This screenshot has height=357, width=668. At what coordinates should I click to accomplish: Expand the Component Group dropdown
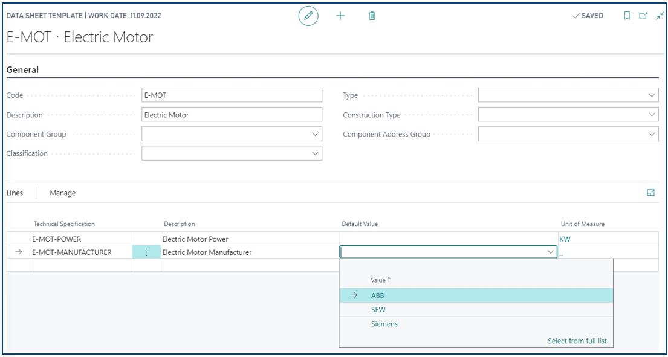(x=315, y=134)
